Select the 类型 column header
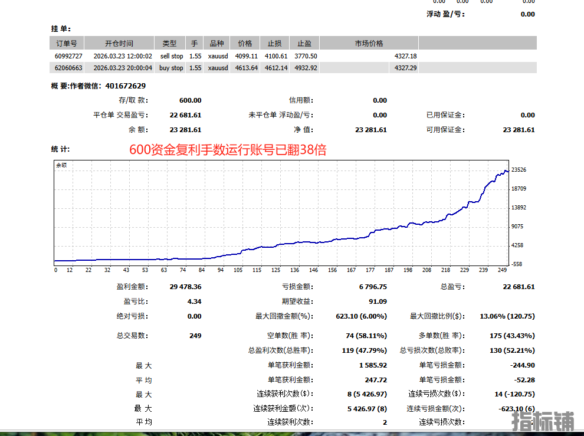The image size is (584, 436). [x=169, y=43]
